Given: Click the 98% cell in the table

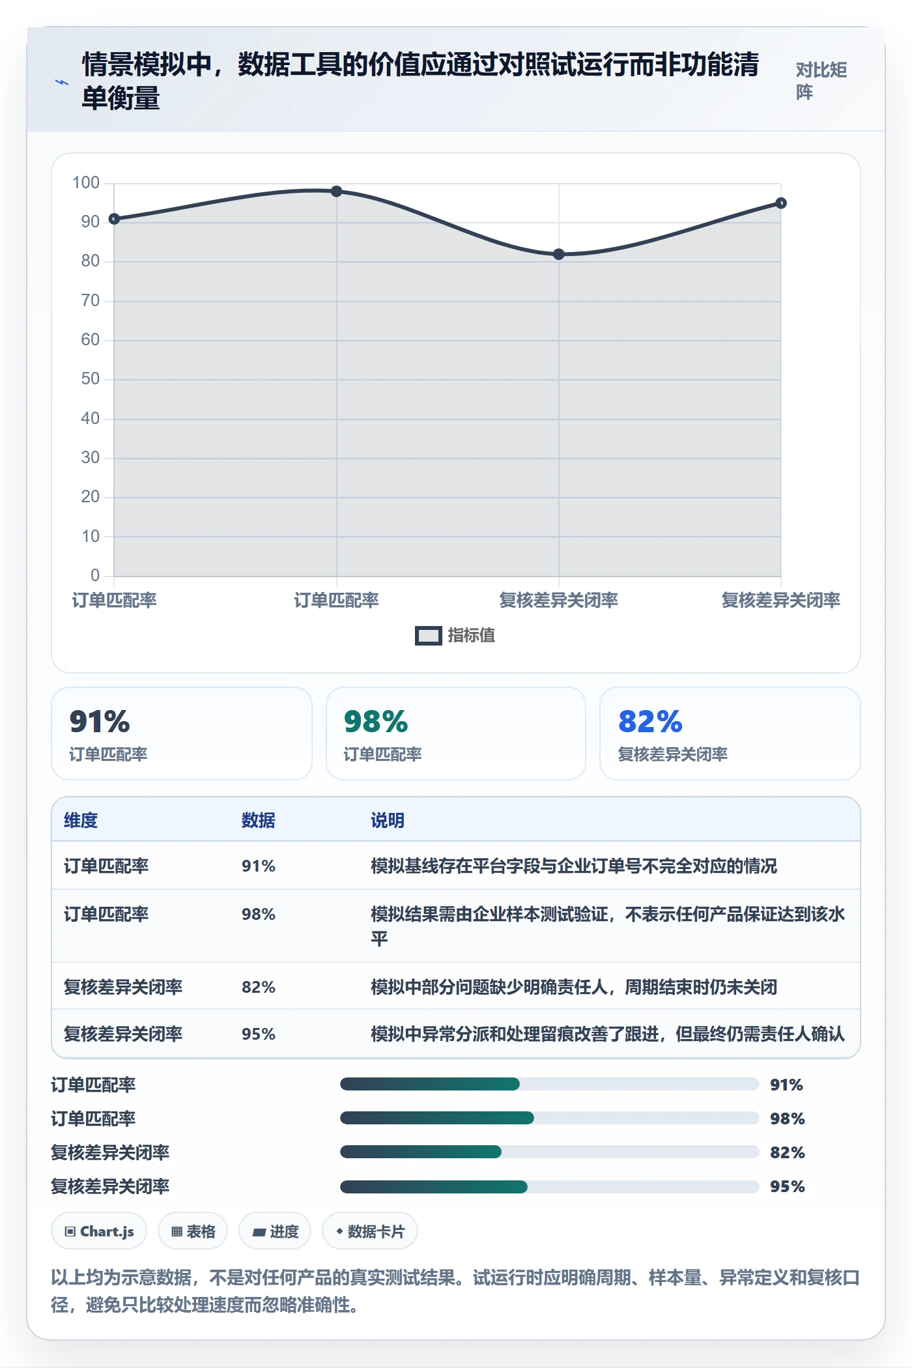Looking at the screenshot, I should [x=259, y=914].
